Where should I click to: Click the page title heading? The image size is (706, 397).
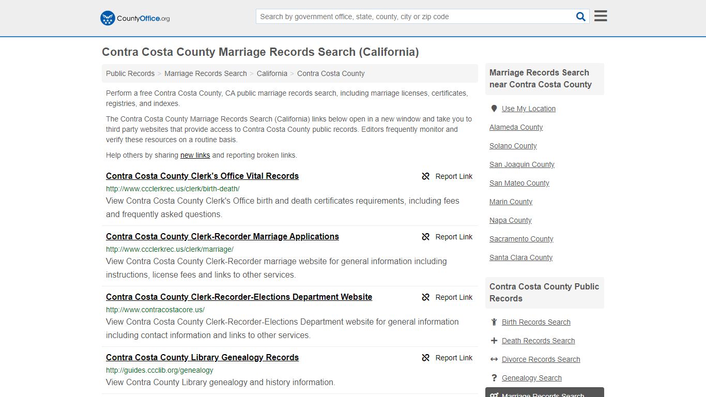(260, 52)
